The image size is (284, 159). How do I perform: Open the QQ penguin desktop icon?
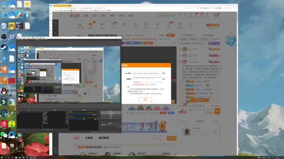(4, 91)
